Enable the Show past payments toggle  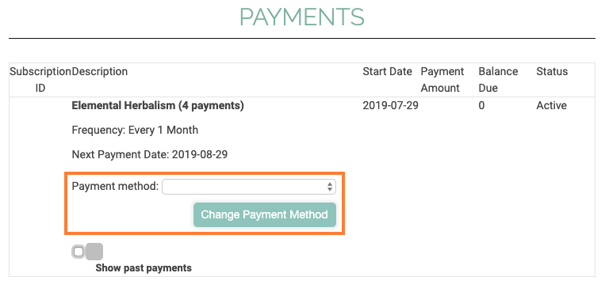coord(87,252)
